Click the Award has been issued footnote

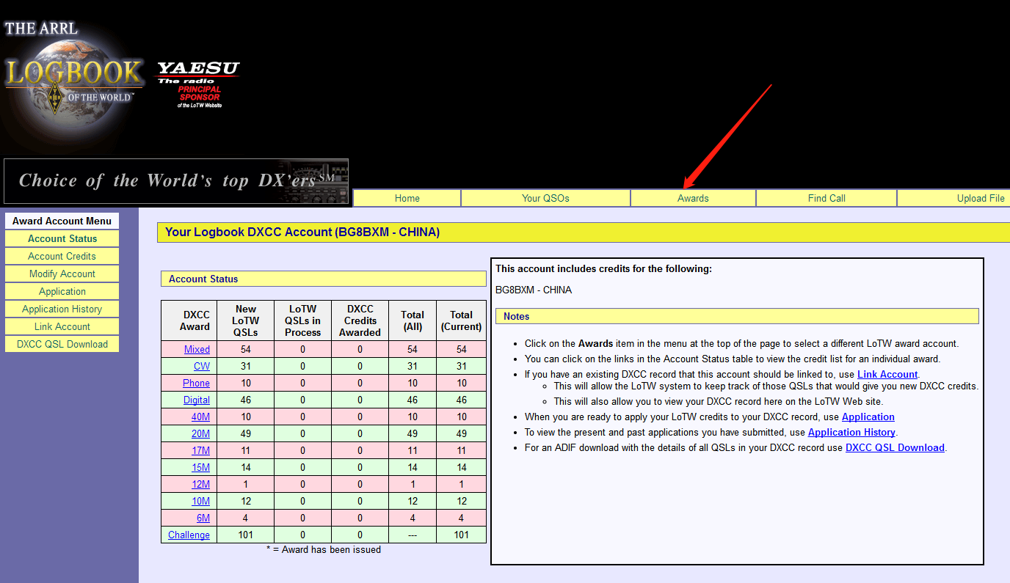[324, 550]
